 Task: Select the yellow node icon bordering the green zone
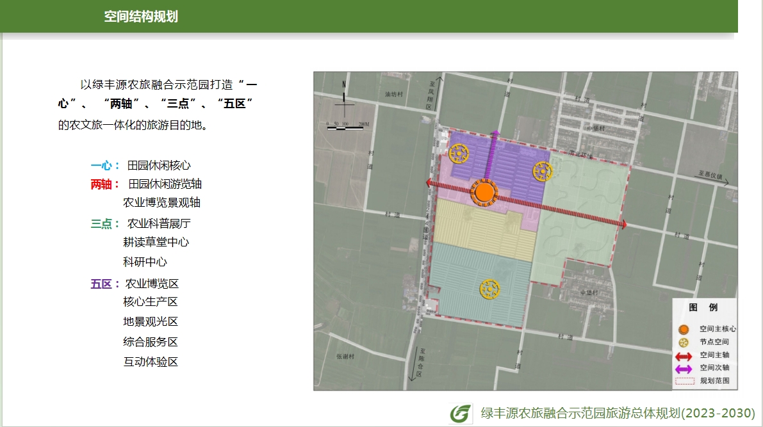[543, 171]
